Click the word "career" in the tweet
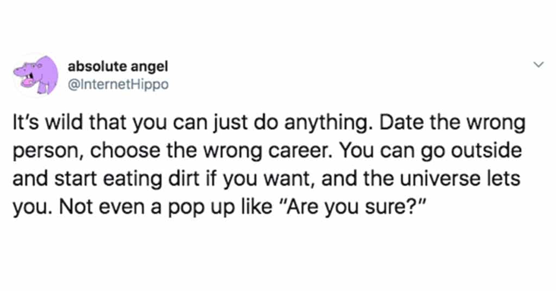 301,150
